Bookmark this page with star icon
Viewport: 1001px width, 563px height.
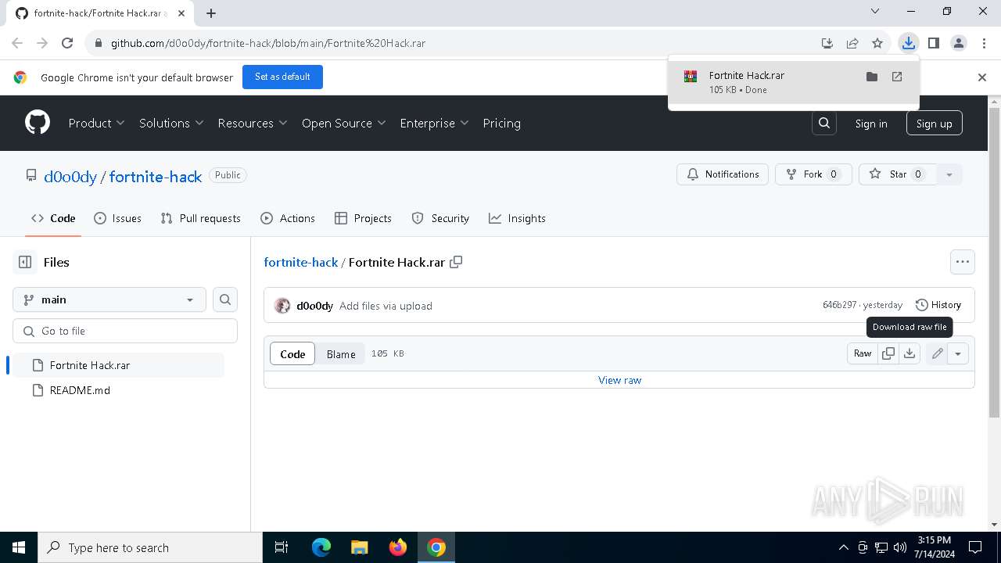(x=877, y=43)
